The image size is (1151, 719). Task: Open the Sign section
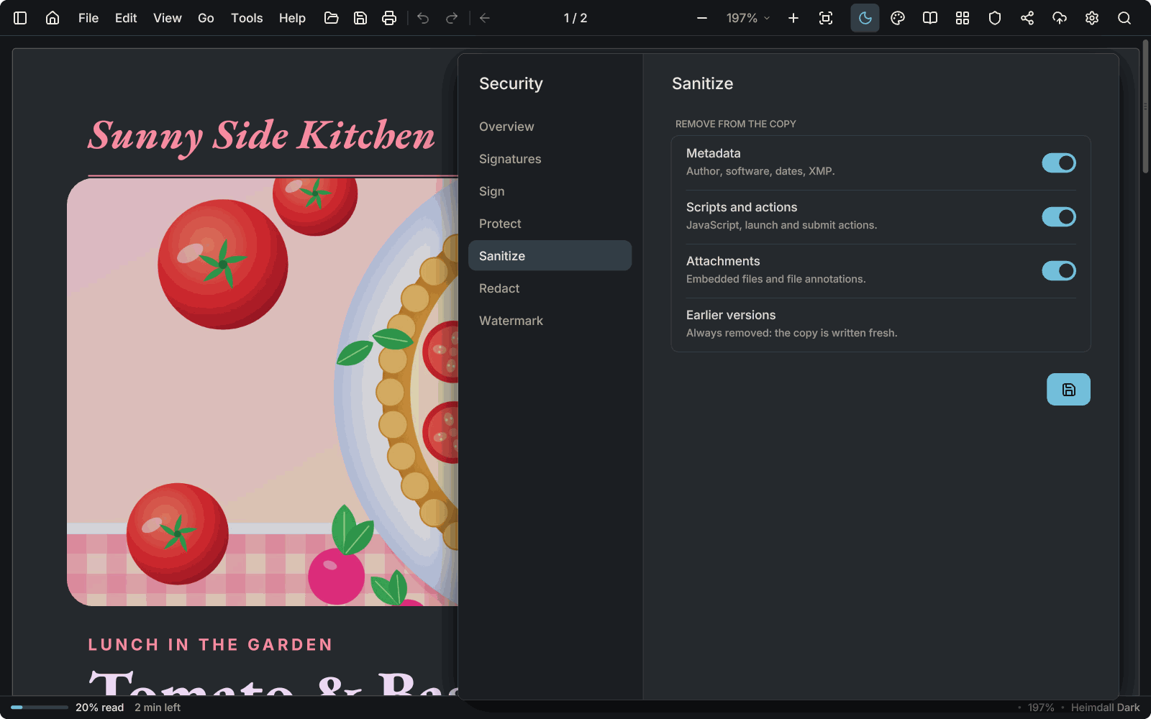coord(550,191)
